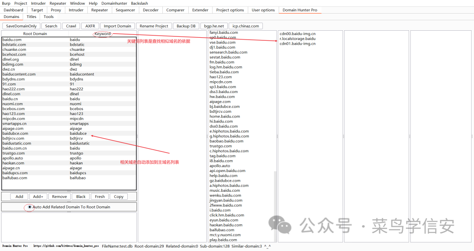Open the Burp menu
The height and width of the screenshot is (251, 474).
(6, 4)
